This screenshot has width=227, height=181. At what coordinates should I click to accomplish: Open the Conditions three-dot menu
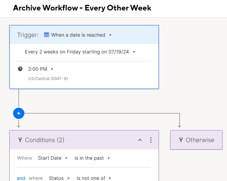pos(151,140)
